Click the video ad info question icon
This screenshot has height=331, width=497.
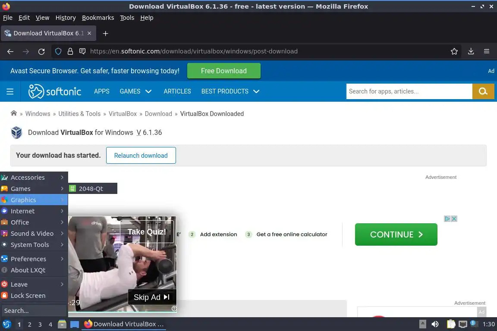pyautogui.click(x=174, y=309)
